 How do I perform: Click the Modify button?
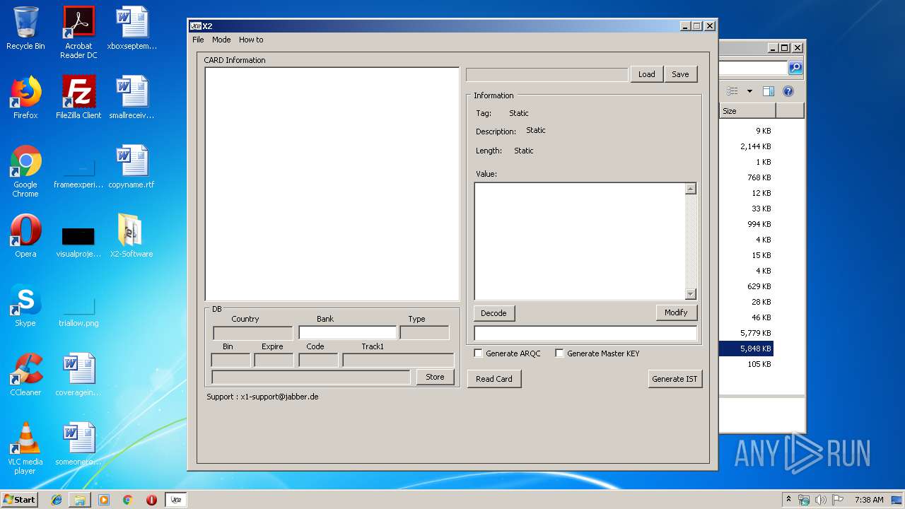(x=676, y=312)
